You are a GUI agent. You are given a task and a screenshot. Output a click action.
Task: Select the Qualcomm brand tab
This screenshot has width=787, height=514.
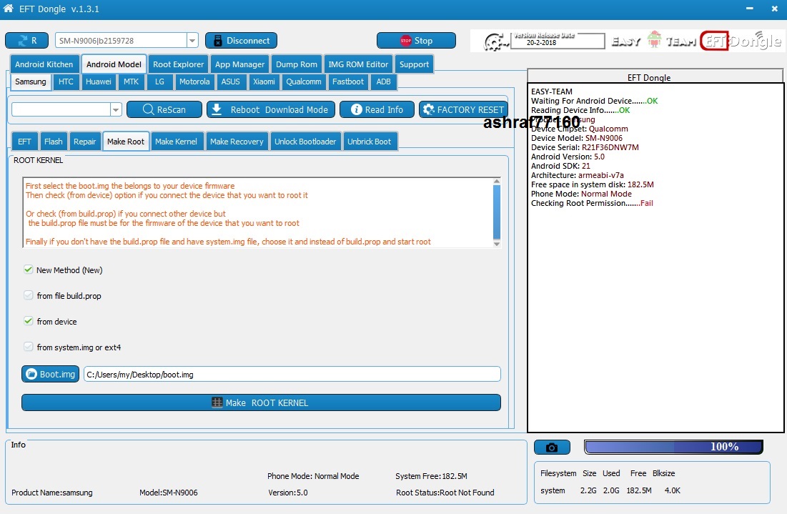[x=304, y=81]
